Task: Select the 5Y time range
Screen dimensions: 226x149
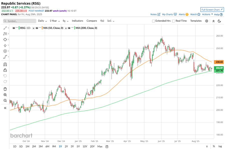Action: (x=78, y=146)
